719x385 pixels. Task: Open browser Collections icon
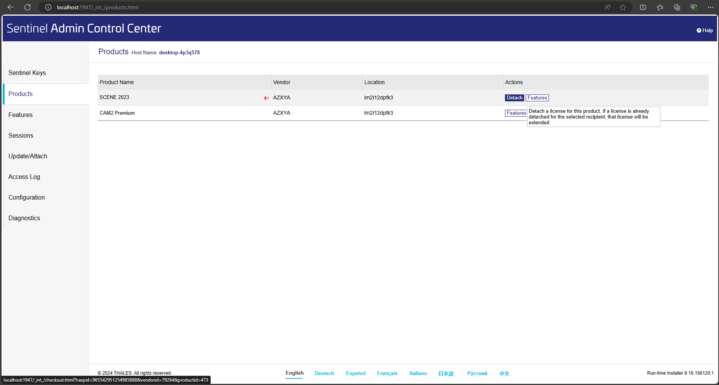(x=677, y=7)
